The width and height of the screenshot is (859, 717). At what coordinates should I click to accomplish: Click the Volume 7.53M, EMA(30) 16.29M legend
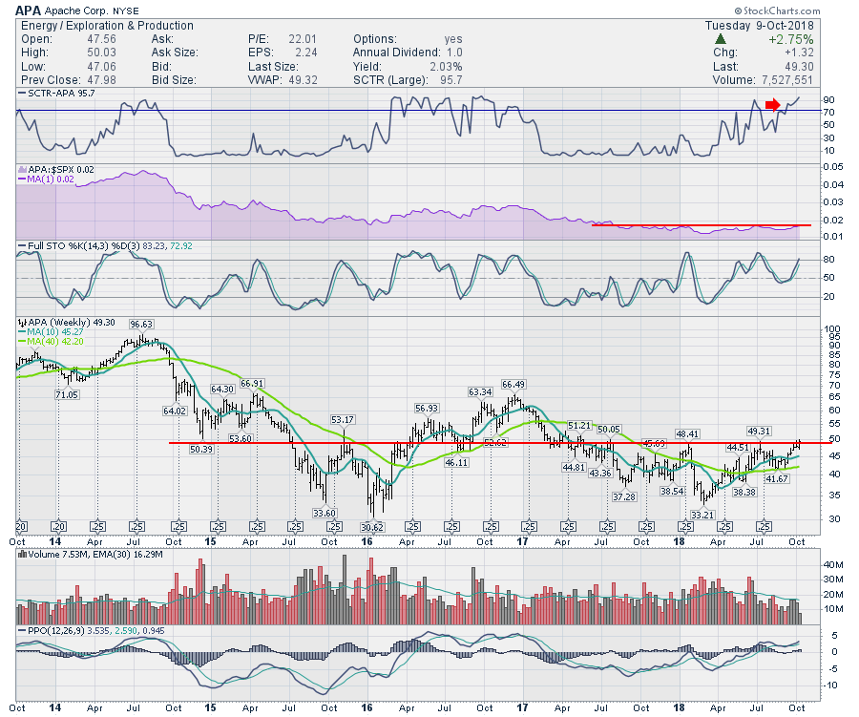click(x=91, y=554)
